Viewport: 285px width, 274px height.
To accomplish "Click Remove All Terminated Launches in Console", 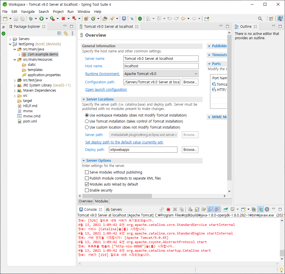I will click(x=181, y=210).
